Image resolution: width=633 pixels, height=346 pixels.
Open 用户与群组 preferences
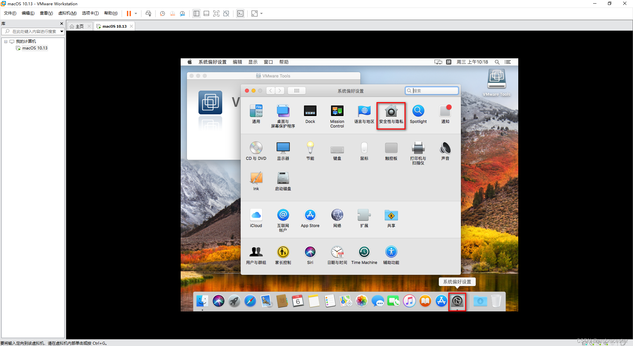click(256, 255)
